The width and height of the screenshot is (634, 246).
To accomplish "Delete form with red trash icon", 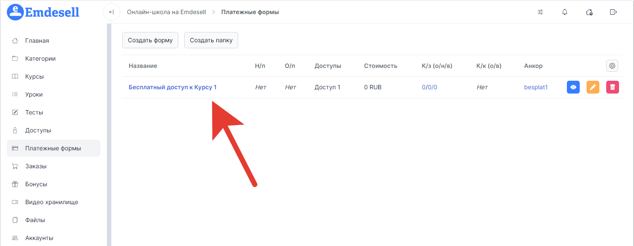I will coord(613,87).
